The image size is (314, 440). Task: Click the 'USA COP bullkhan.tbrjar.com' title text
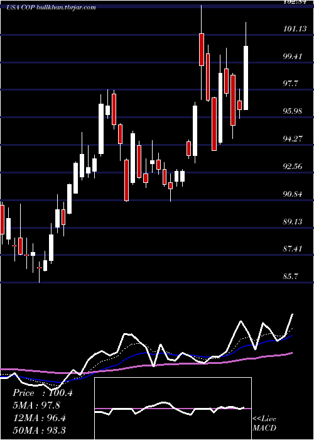click(51, 7)
